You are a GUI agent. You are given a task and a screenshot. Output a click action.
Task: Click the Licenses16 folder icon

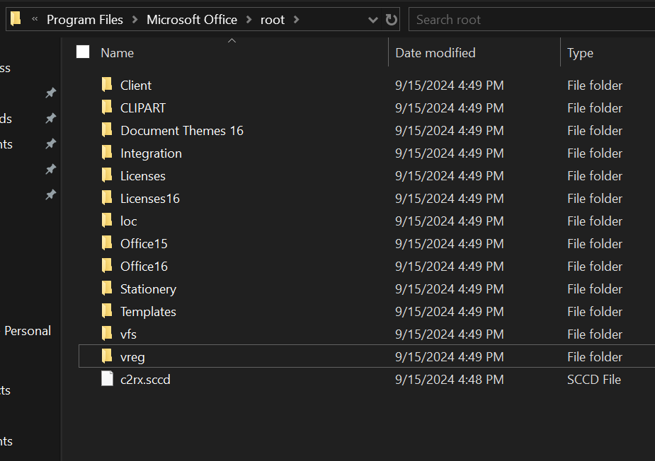coord(107,198)
